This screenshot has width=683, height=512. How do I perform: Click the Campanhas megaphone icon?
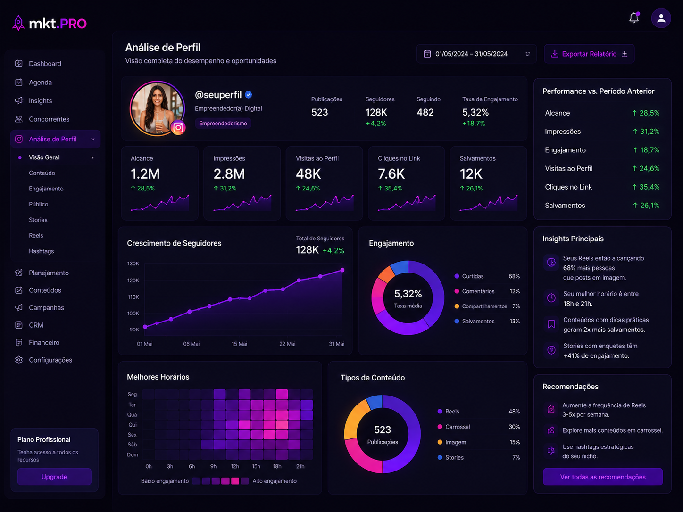coord(19,308)
